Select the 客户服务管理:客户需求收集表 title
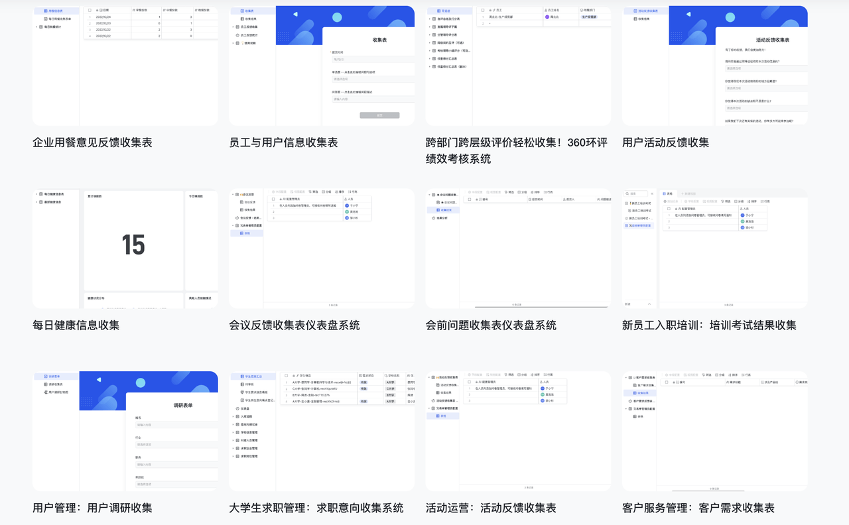Viewport: 849px width, 525px height. 698,508
